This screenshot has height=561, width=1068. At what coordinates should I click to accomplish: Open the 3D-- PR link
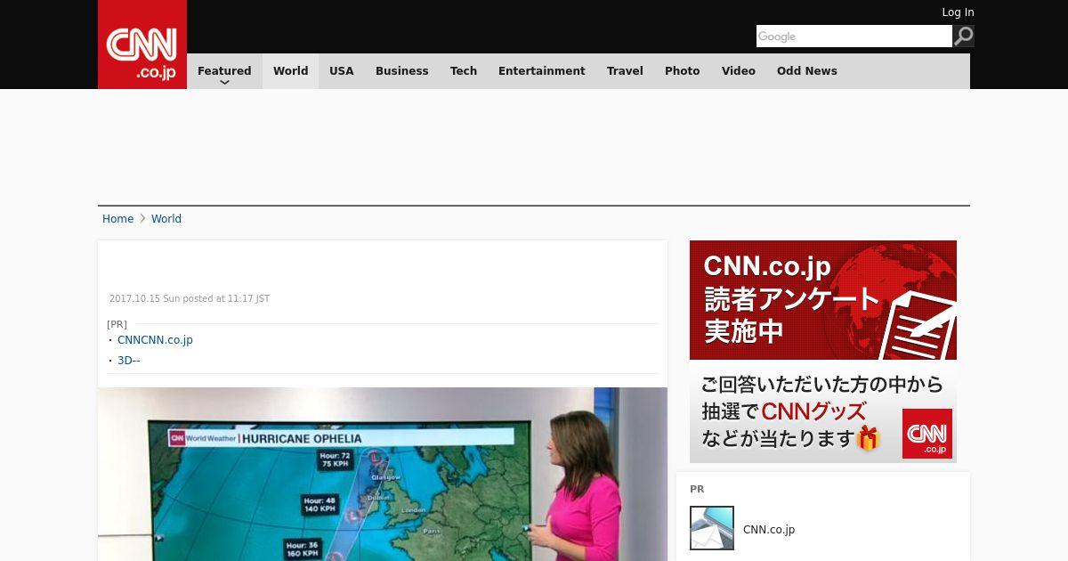129,361
